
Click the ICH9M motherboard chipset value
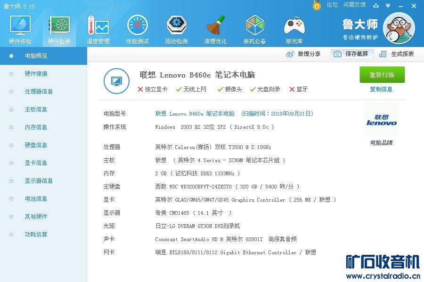pyautogui.click(x=220, y=160)
